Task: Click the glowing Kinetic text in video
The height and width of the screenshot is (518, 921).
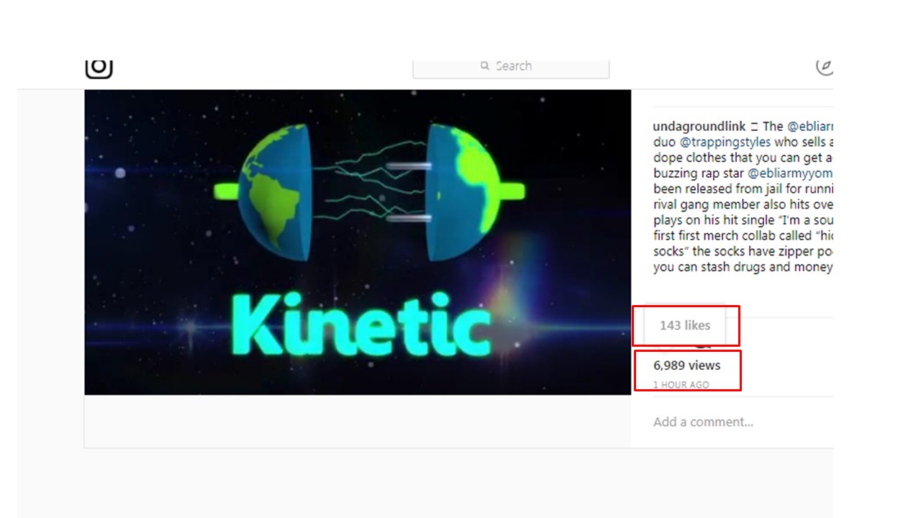Action: point(362,324)
